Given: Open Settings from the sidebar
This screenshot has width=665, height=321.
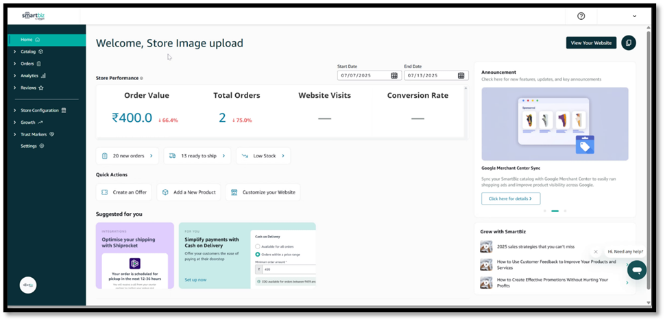Looking at the screenshot, I should coord(29,146).
